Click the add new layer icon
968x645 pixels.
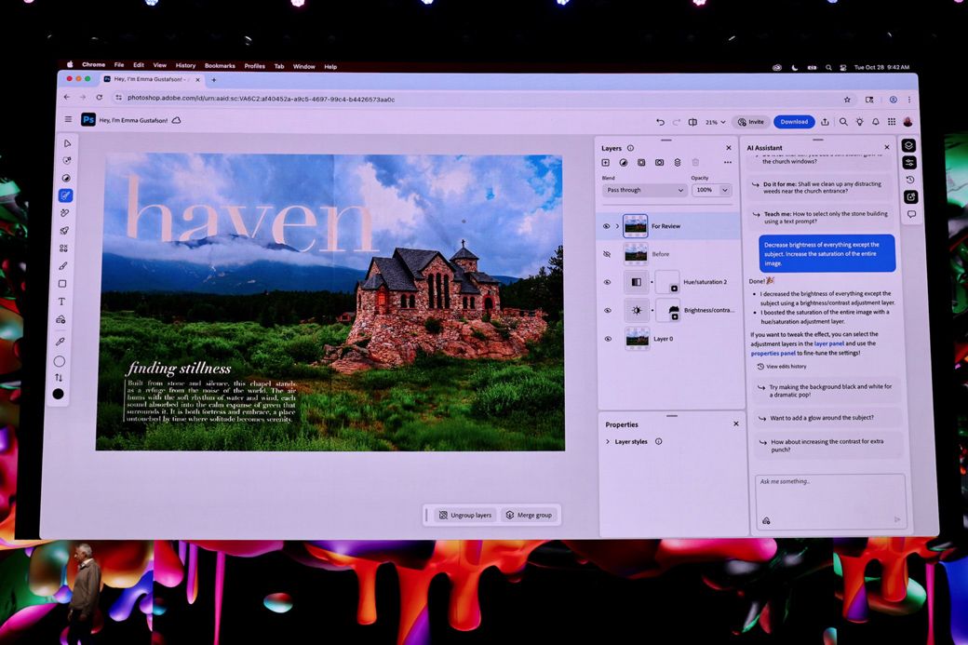point(606,163)
